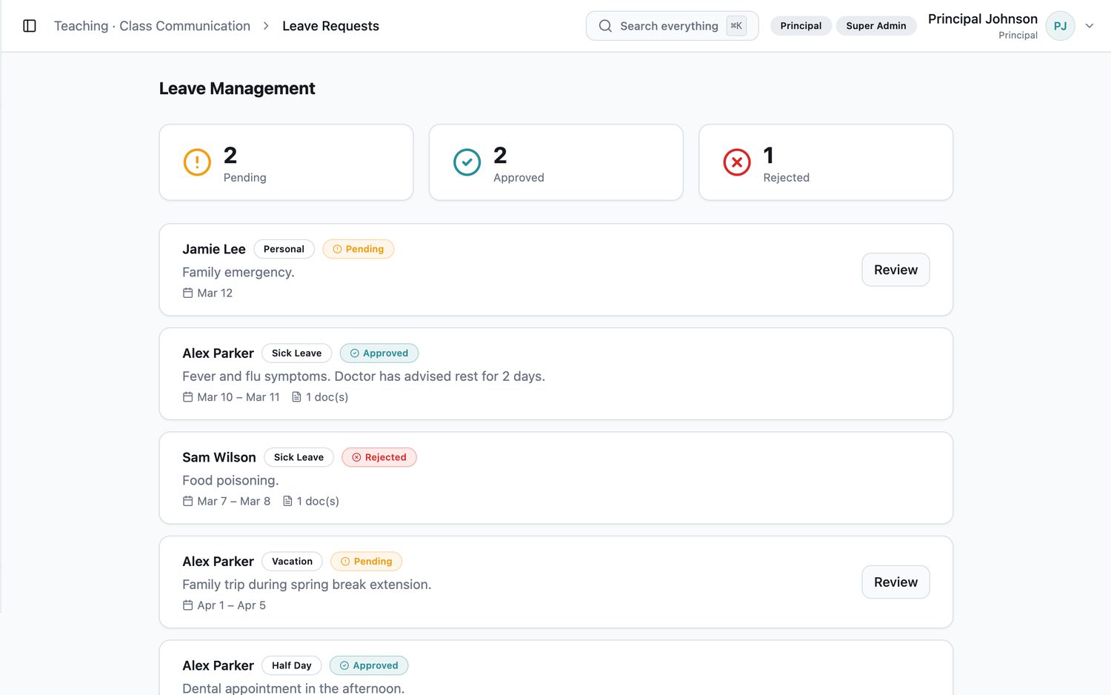Click the 'Mar 10 – Mar 11' date range
Viewport: 1111px width, 695px height.
click(x=238, y=397)
